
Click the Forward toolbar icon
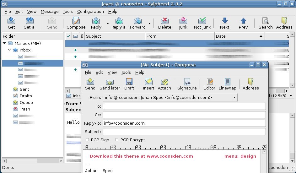(x=137, y=21)
